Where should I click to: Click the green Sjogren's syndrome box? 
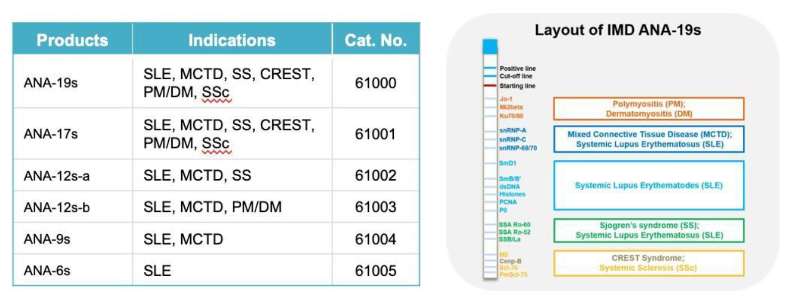click(x=648, y=230)
